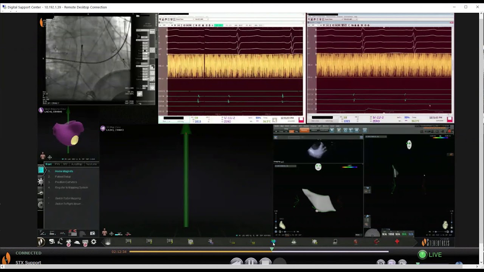Open the AutoMap tab
The height and width of the screenshot is (272, 484).
77,164
